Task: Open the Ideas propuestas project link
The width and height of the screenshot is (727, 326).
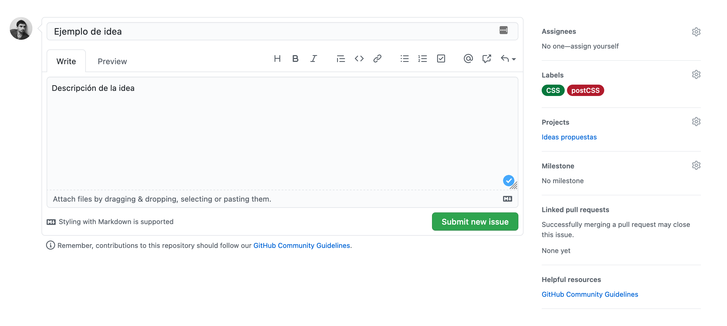Action: click(x=569, y=137)
